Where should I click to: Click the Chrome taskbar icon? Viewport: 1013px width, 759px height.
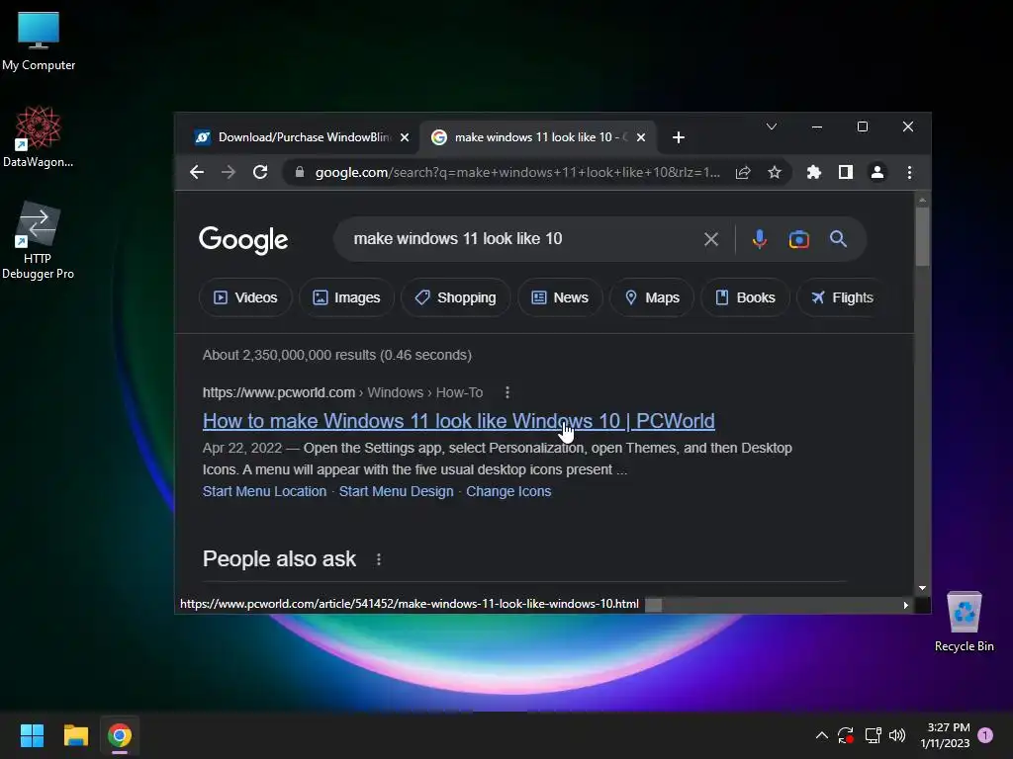coord(120,735)
